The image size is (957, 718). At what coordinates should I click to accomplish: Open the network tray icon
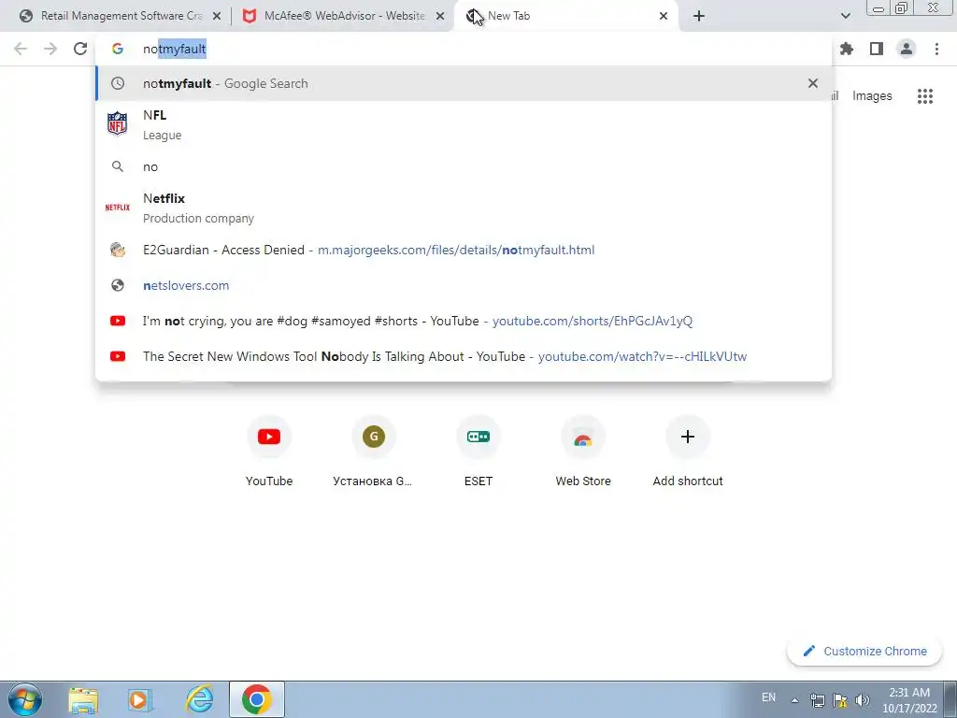[817, 700]
